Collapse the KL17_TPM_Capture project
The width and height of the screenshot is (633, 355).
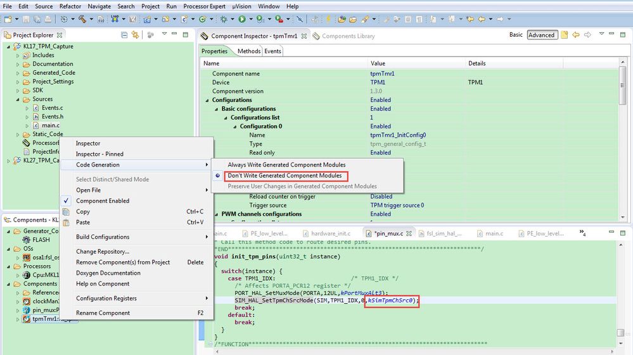(x=8, y=46)
